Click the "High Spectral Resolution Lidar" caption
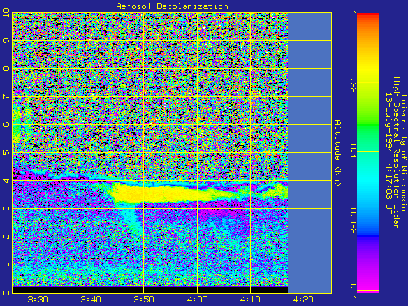This screenshot has height=306, width=408. pos(396,153)
